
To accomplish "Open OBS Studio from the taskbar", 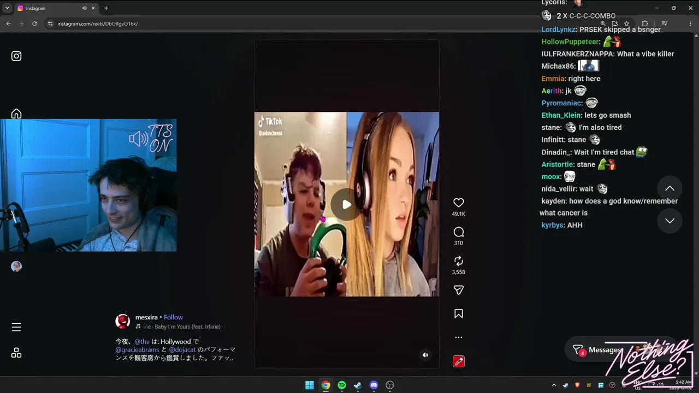I will pos(390,385).
